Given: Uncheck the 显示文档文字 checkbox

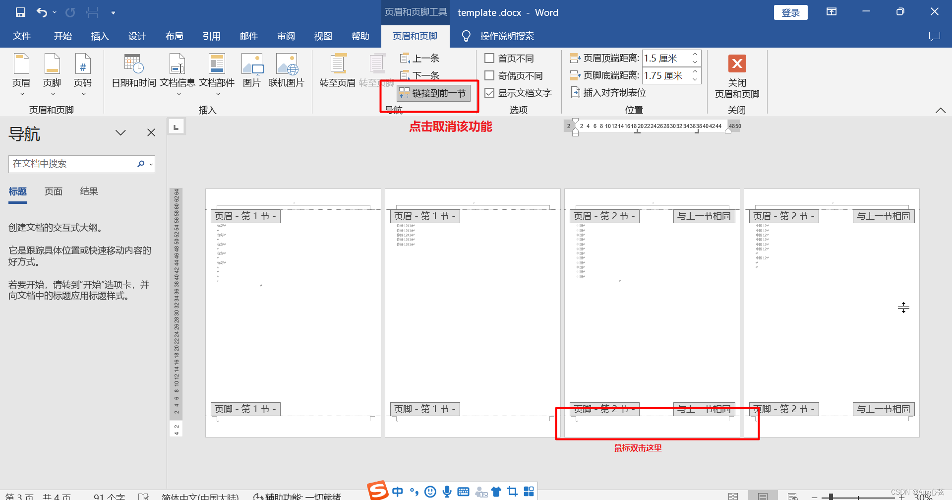Looking at the screenshot, I should 489,93.
